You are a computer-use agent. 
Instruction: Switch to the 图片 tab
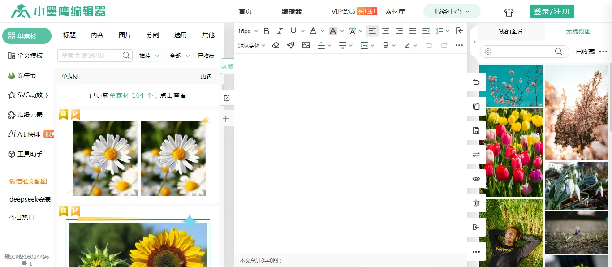pyautogui.click(x=125, y=35)
